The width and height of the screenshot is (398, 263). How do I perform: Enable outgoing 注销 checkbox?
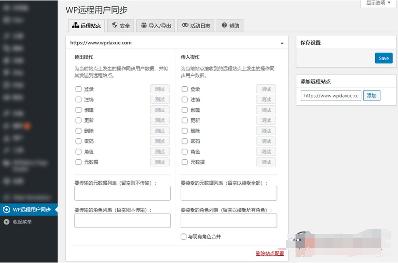(79, 100)
